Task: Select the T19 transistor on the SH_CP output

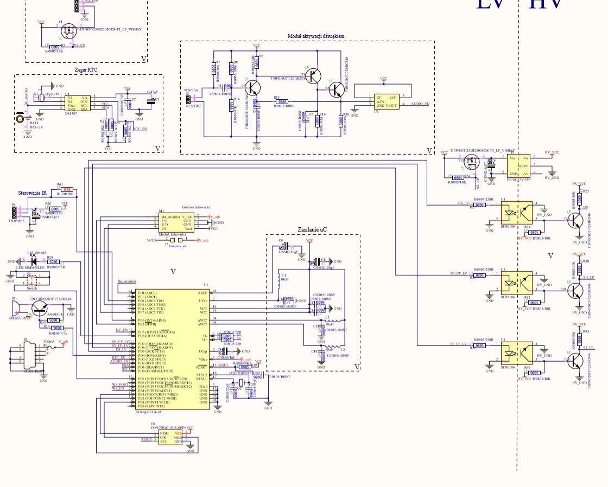Action: pos(575,291)
